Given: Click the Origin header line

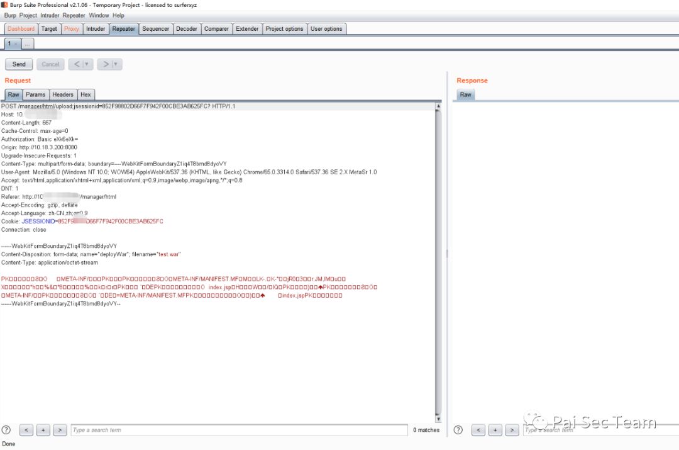Looking at the screenshot, I should point(39,147).
